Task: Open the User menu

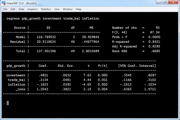Action: (57, 9)
